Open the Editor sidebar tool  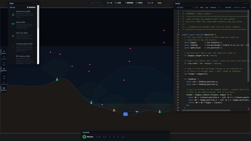(4, 70)
